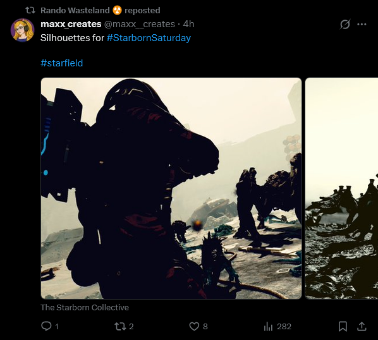Open the reply comment icon
Screen dimensions: 378x340
point(46,326)
